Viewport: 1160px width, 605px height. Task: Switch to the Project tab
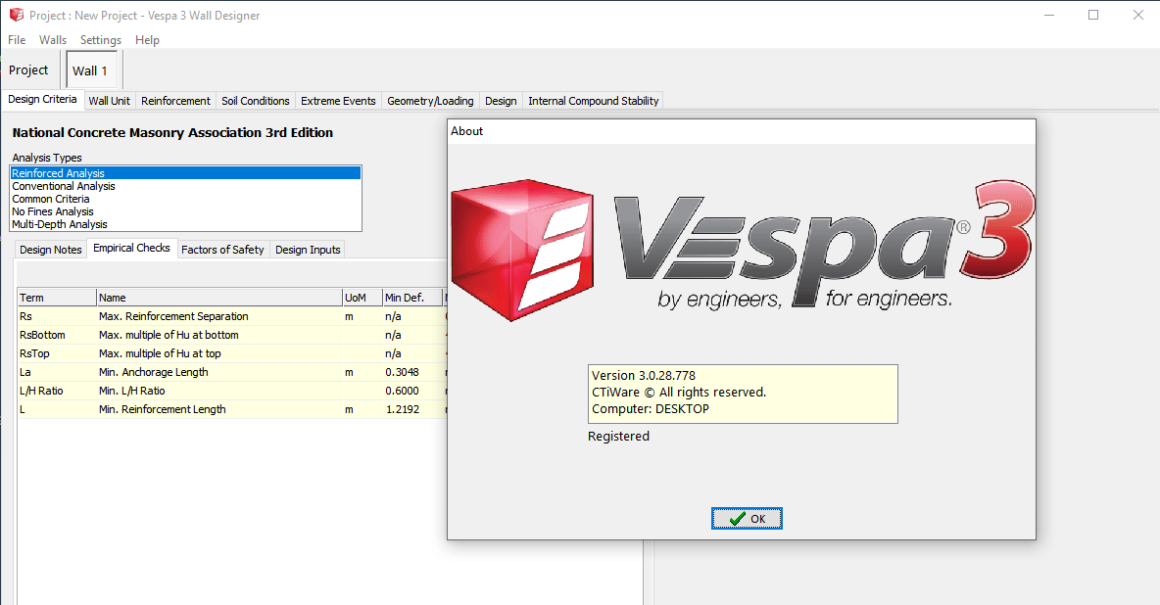click(28, 70)
